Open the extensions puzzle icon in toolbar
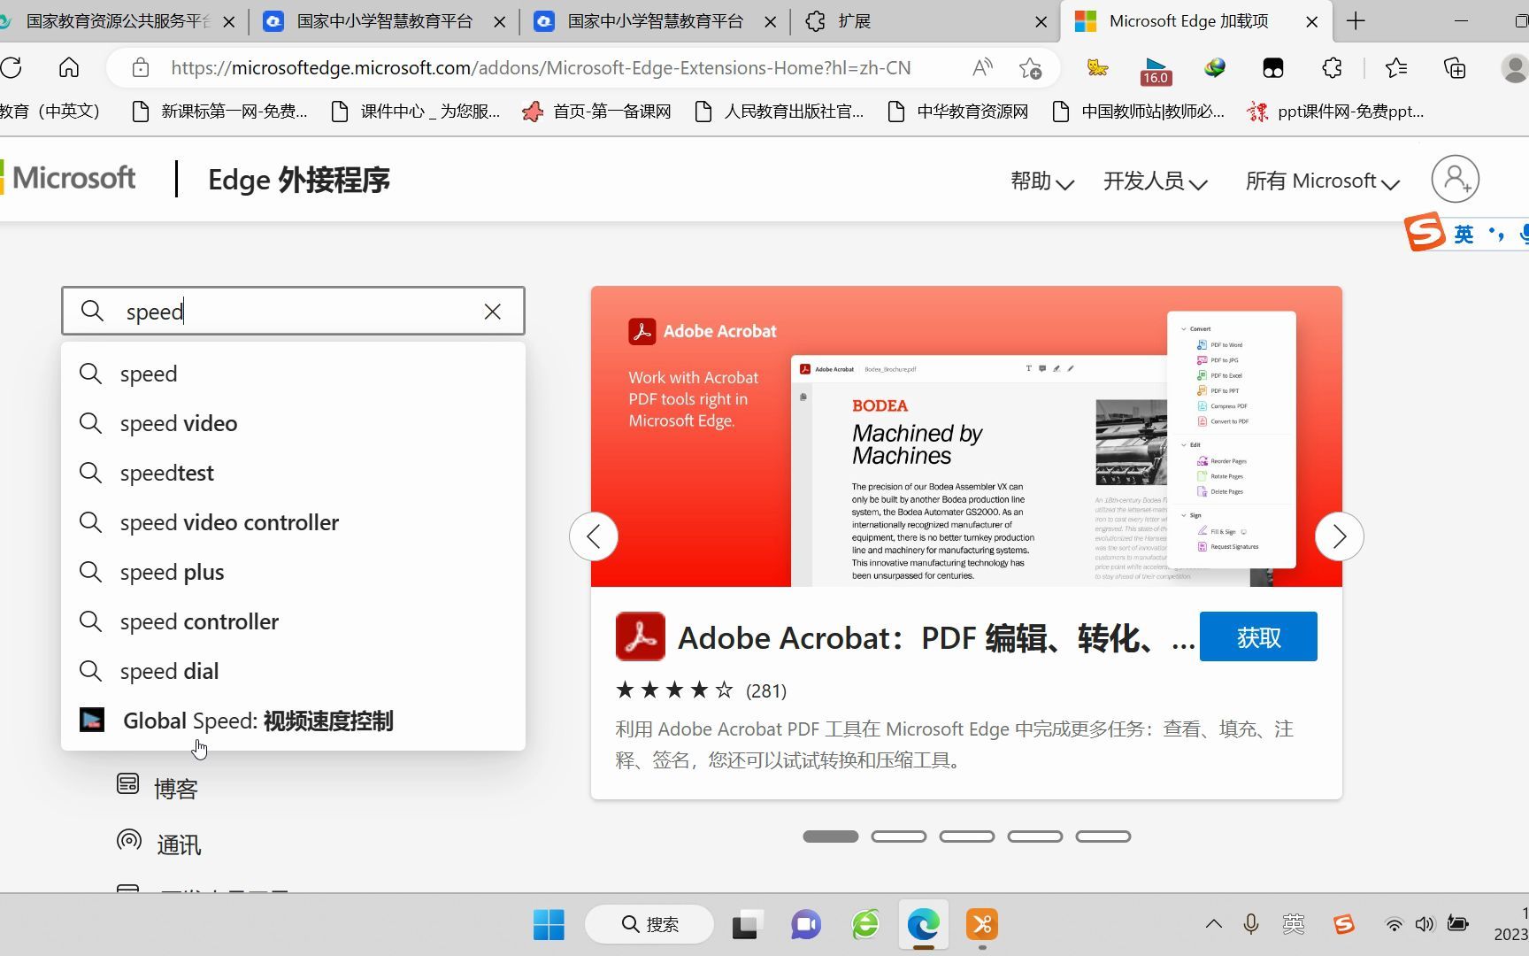The image size is (1529, 956). 1332,67
